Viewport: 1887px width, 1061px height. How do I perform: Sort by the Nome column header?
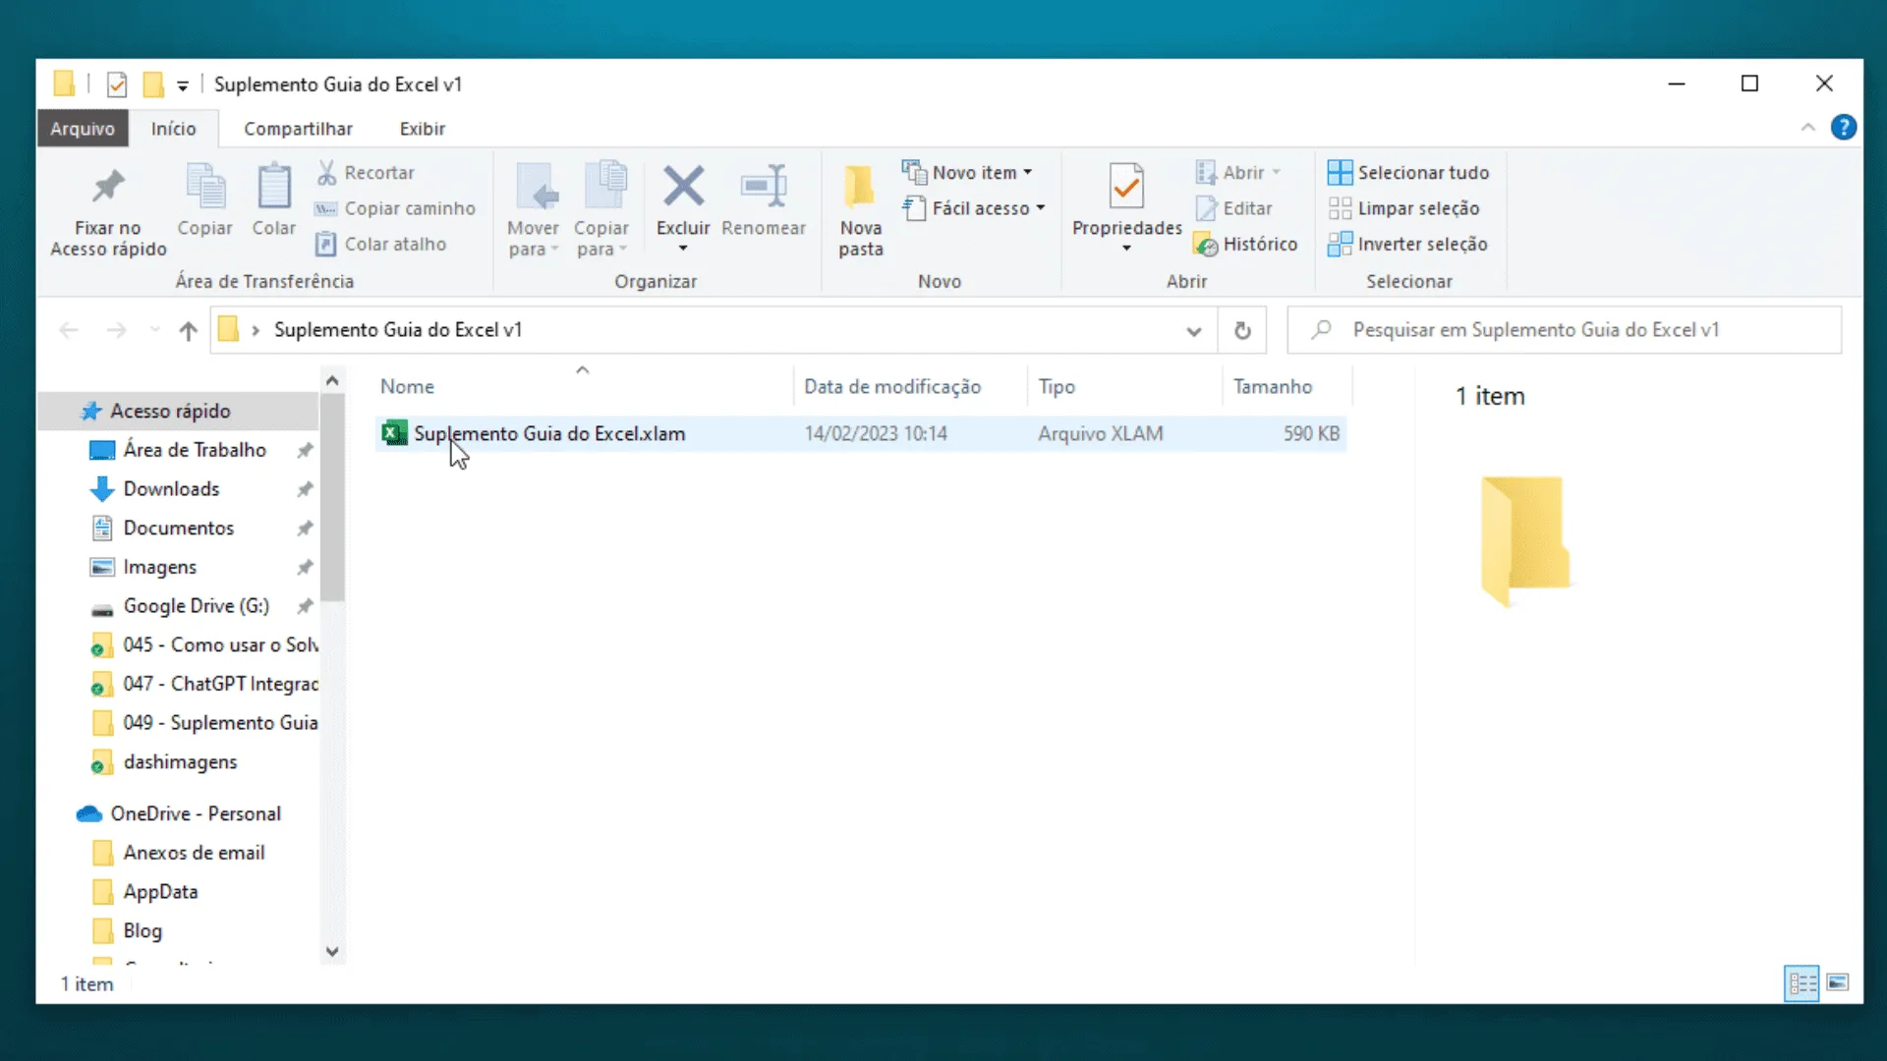(582, 386)
